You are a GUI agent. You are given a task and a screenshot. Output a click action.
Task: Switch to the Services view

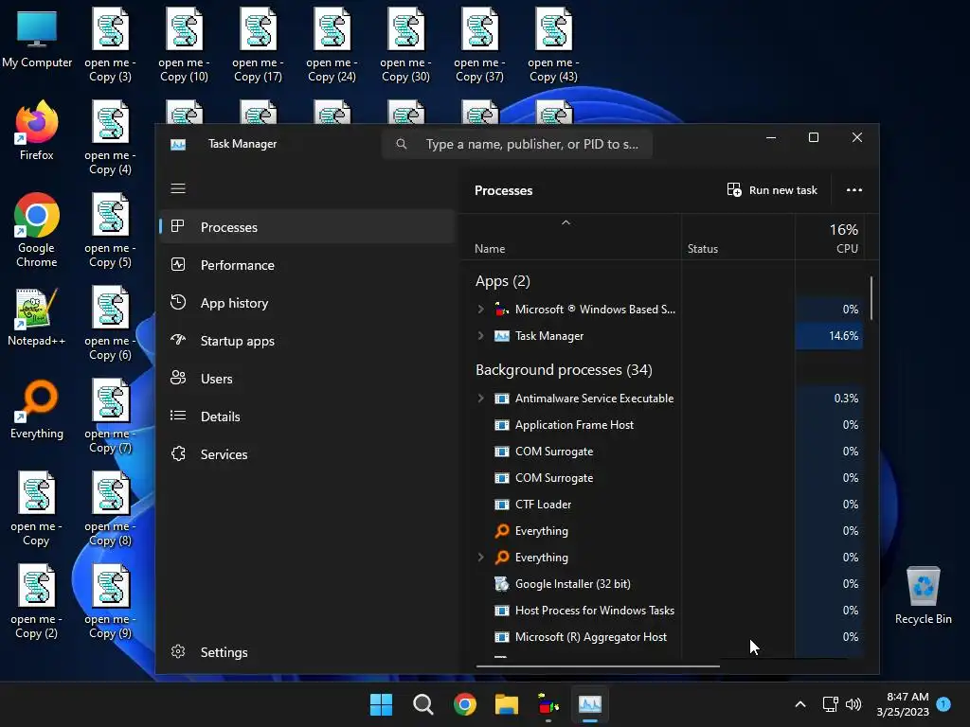coord(224,454)
